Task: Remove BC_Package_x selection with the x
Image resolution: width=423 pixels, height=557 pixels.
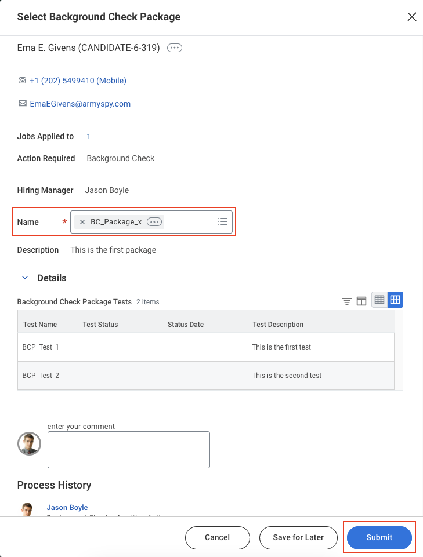Action: [x=82, y=221]
